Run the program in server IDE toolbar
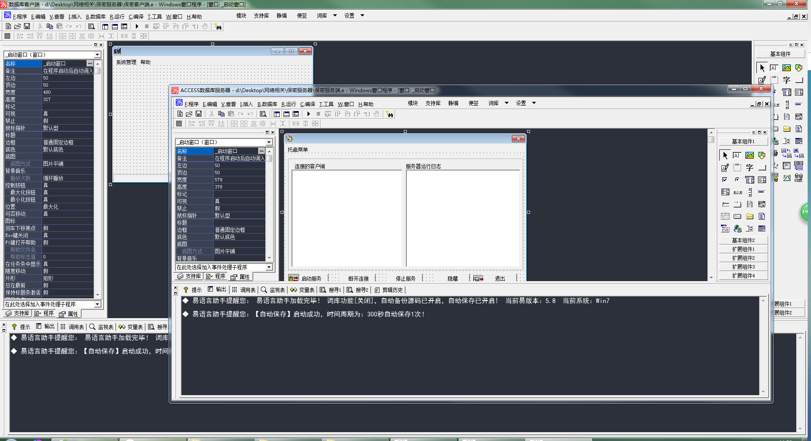The height and width of the screenshot is (441, 811). click(x=308, y=114)
